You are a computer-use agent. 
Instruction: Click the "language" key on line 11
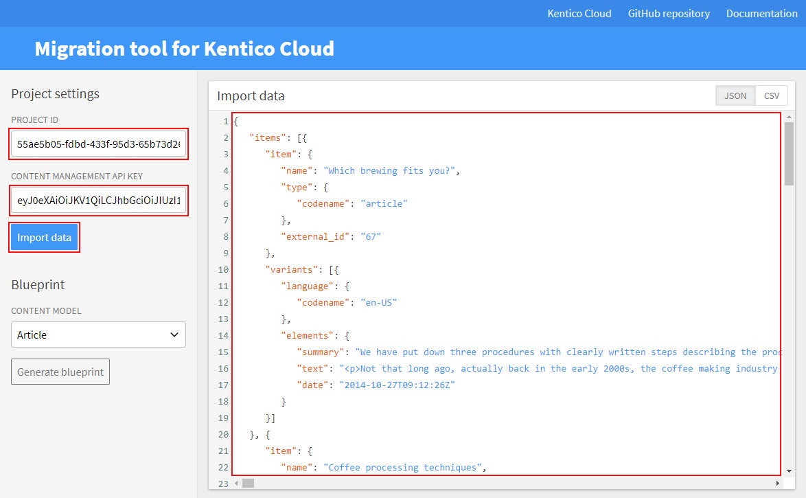point(308,286)
